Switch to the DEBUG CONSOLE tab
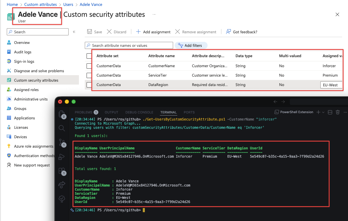Image resolution: width=348 pixels, height=221 pixels. click(x=139, y=112)
